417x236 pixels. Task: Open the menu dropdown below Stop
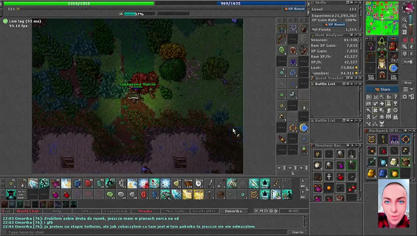tap(408, 89)
